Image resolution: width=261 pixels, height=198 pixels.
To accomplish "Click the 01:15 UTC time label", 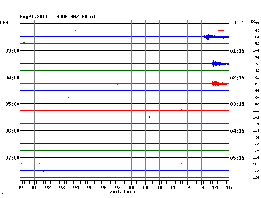I will [237, 51].
